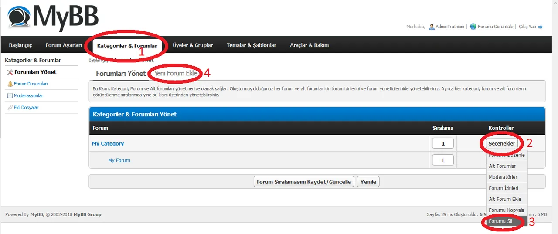Click the admin user avatar icon

[432, 27]
